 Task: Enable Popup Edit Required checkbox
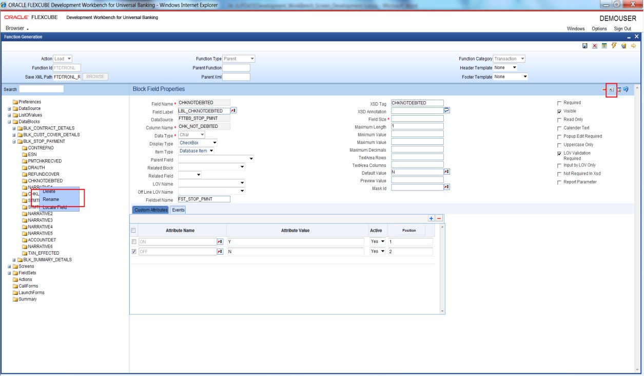[x=559, y=137]
